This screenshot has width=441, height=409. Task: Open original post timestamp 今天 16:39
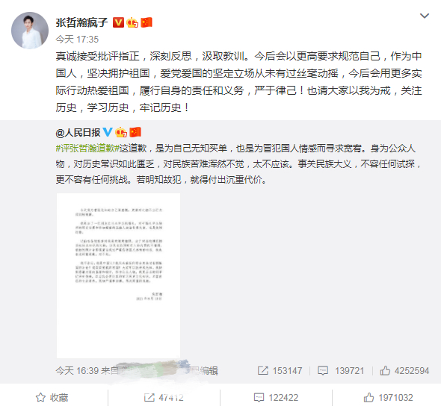point(77,371)
